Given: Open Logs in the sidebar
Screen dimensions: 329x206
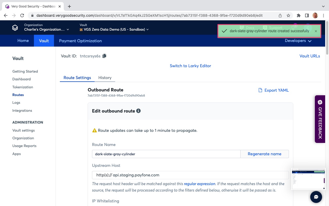Looking at the screenshot, I should 16,102.
